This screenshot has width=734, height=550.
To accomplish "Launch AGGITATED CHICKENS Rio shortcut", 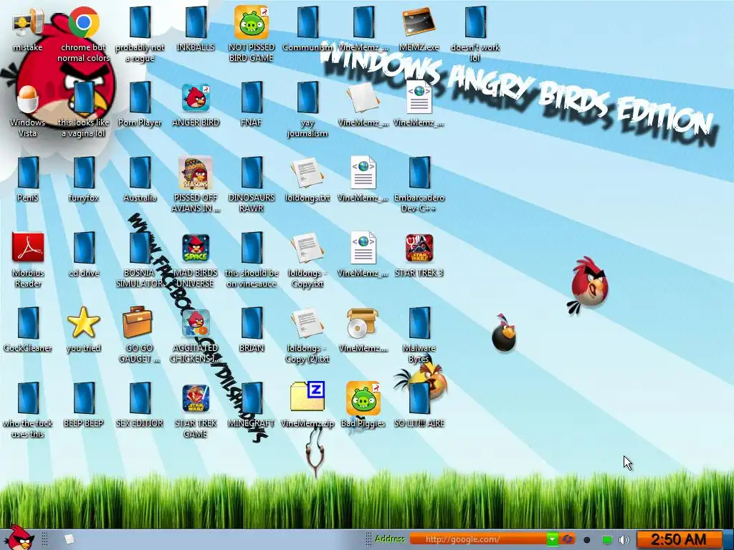I will (x=196, y=323).
